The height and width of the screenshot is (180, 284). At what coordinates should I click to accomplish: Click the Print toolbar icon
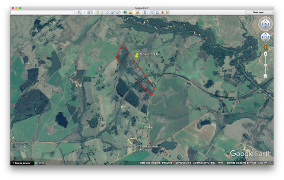pos(158,12)
